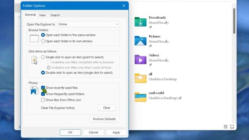Click the pin icon under Pictures
This screenshot has height=140, width=249.
pos(151,46)
